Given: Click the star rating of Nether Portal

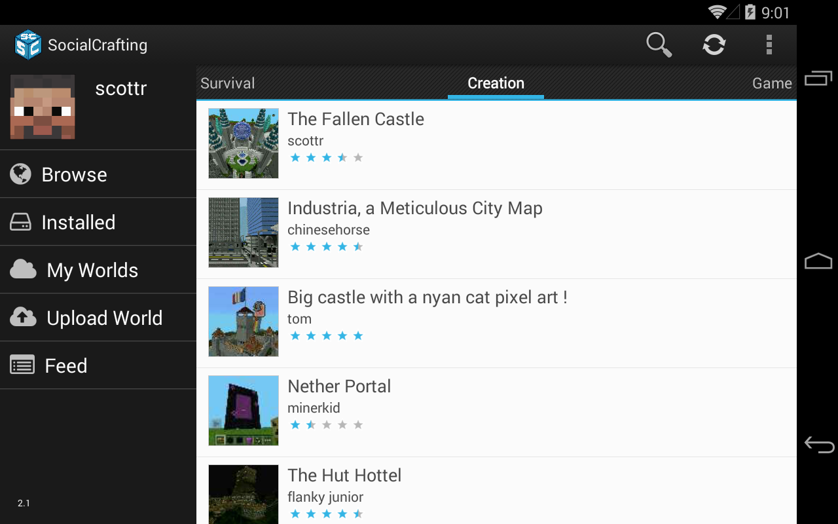Looking at the screenshot, I should (x=326, y=425).
